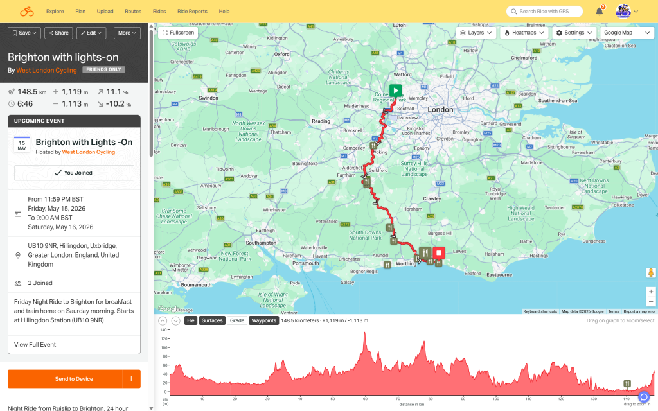The width and height of the screenshot is (658, 411).
Task: Click the red route finish marker
Action: [439, 252]
